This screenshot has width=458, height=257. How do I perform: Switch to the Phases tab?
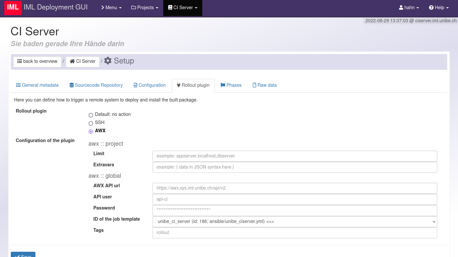click(x=231, y=85)
